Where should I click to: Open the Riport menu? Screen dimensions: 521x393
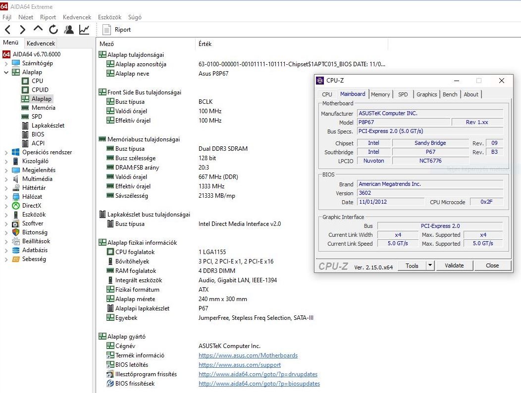tap(48, 17)
